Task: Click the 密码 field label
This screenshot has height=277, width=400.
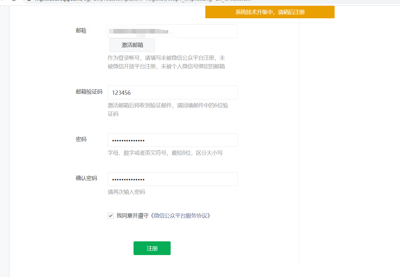Action: (x=81, y=139)
